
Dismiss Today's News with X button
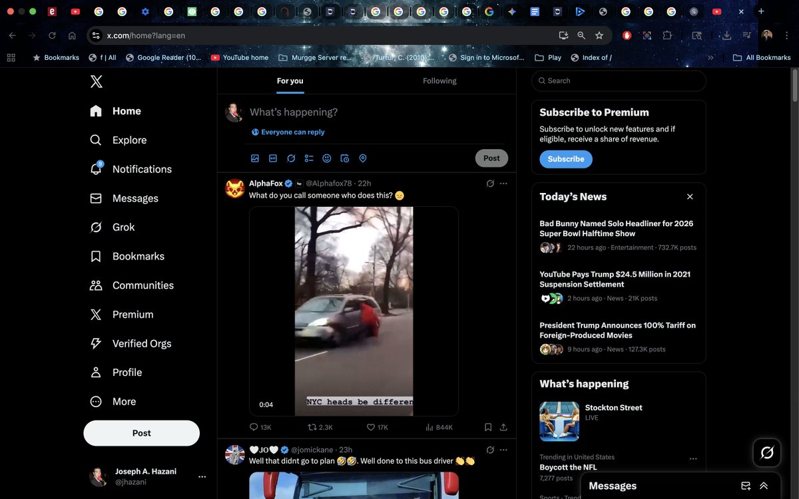(690, 197)
